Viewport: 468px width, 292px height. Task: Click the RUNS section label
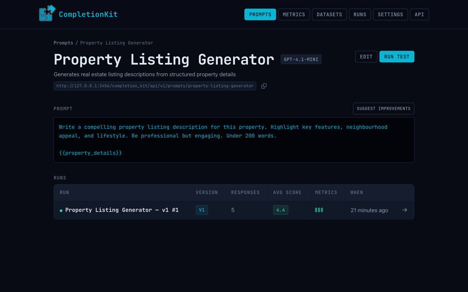(x=60, y=178)
